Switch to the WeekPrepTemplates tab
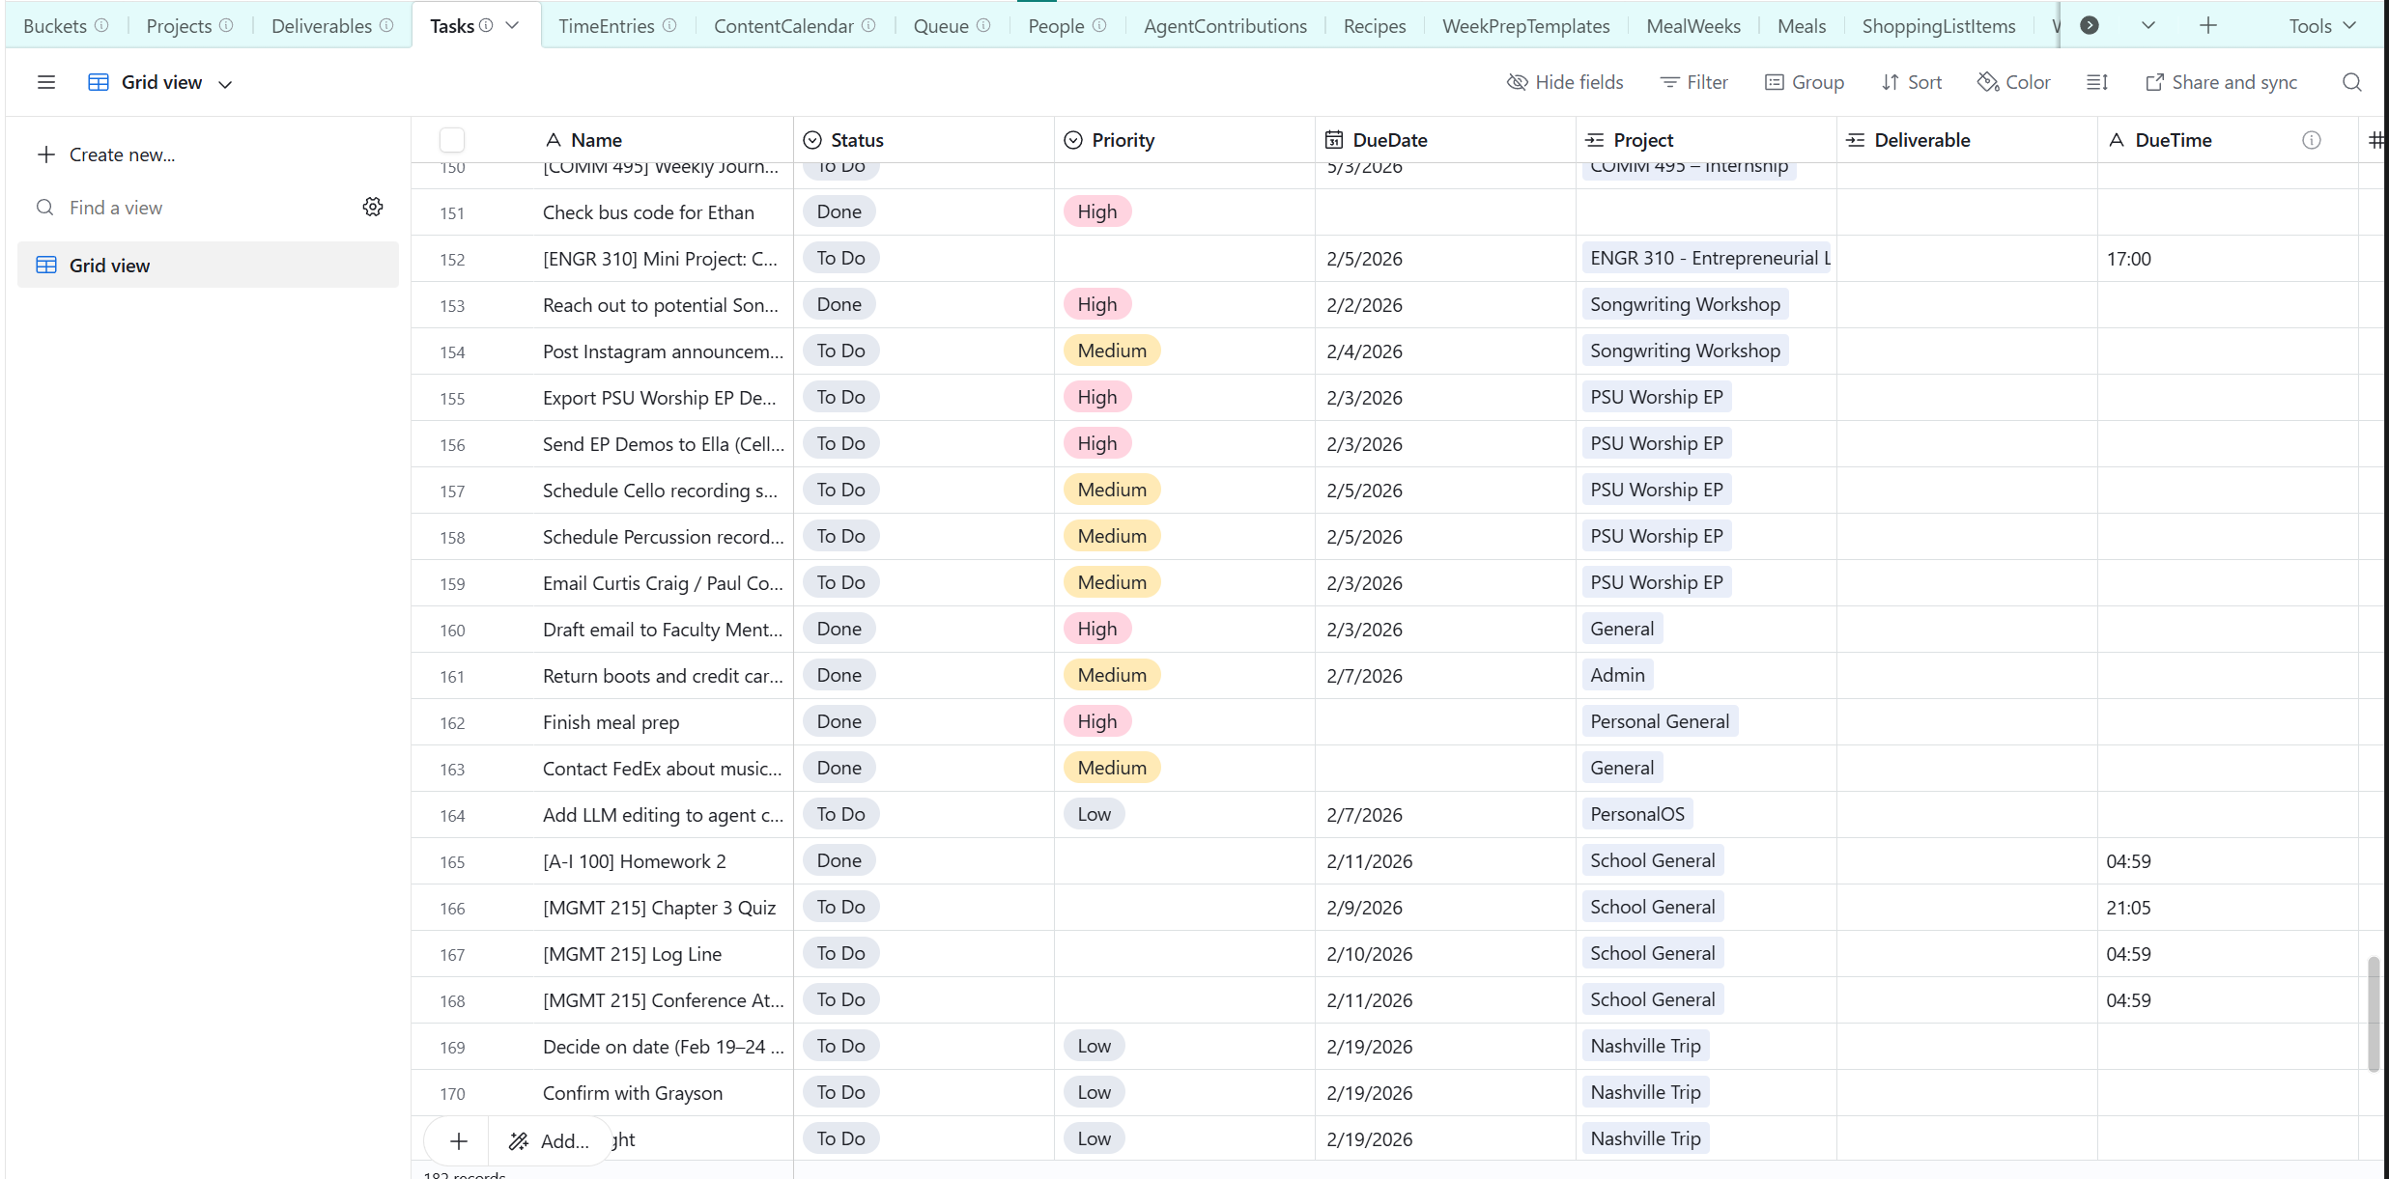 [x=1525, y=26]
